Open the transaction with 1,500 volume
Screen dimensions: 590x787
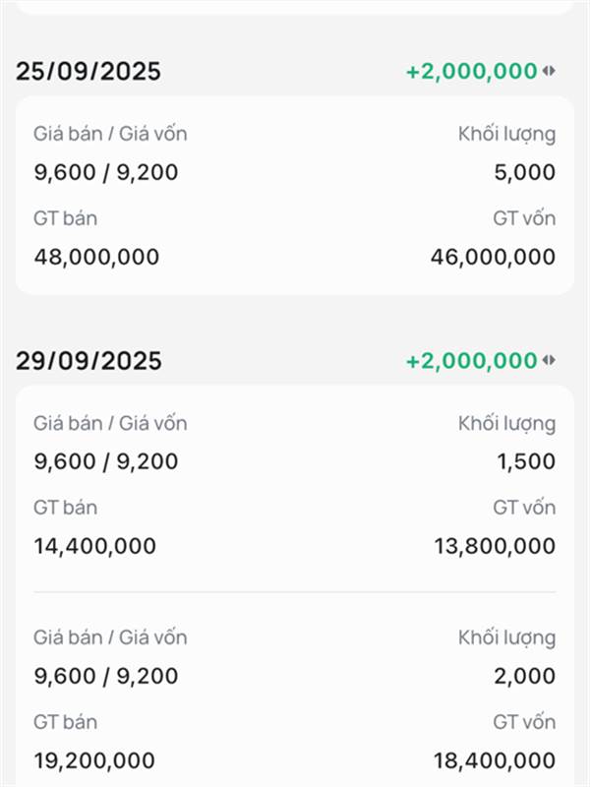coord(294,484)
